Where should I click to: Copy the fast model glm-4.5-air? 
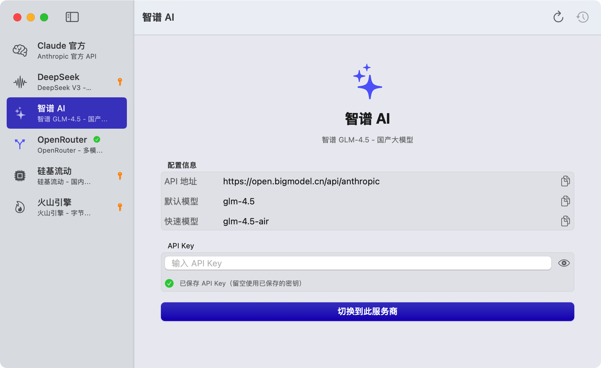565,221
